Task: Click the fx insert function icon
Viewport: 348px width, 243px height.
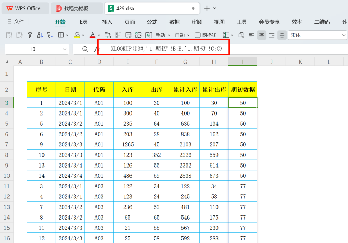Action: [96, 49]
